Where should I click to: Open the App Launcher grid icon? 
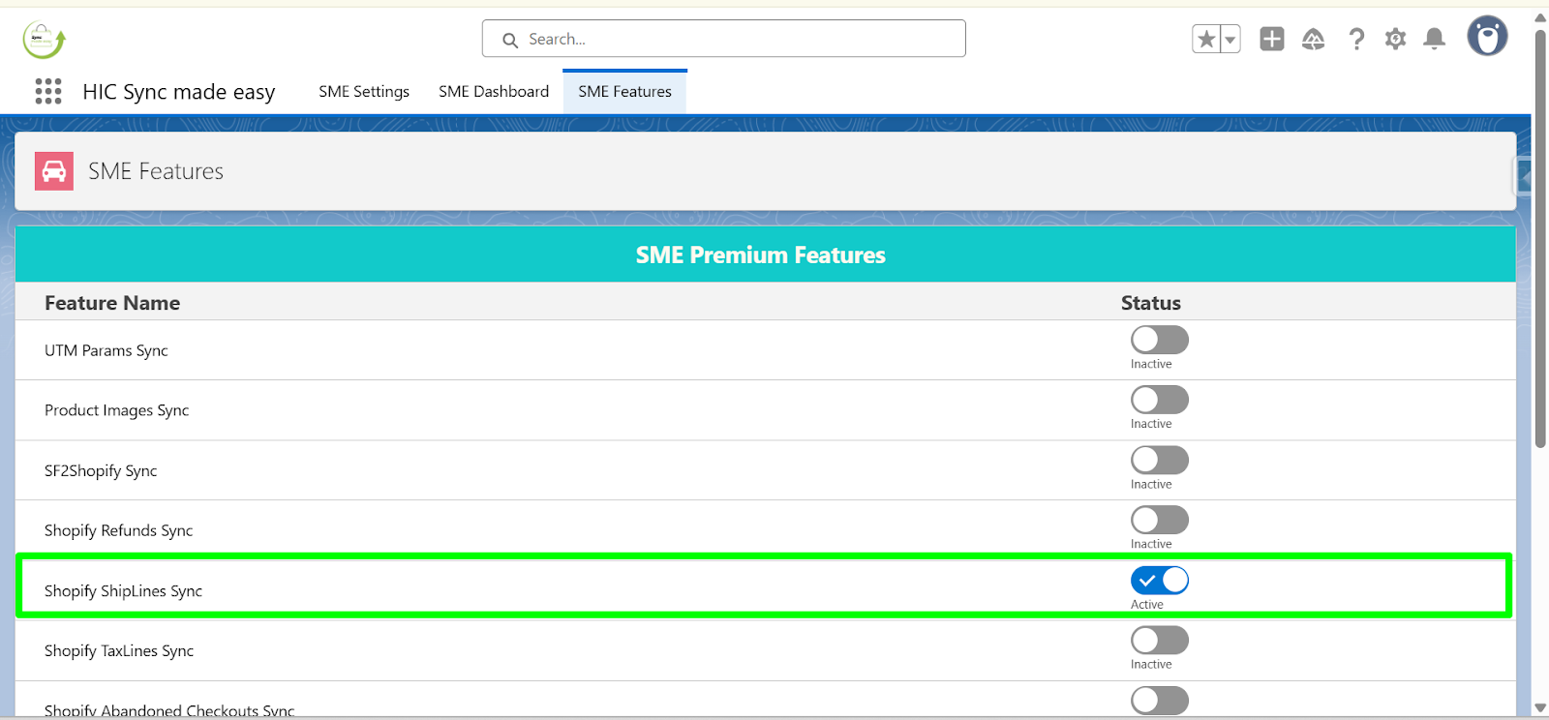(48, 91)
